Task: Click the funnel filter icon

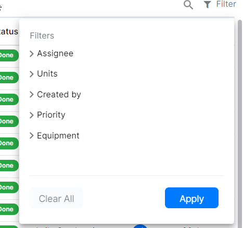Action: tap(207, 5)
